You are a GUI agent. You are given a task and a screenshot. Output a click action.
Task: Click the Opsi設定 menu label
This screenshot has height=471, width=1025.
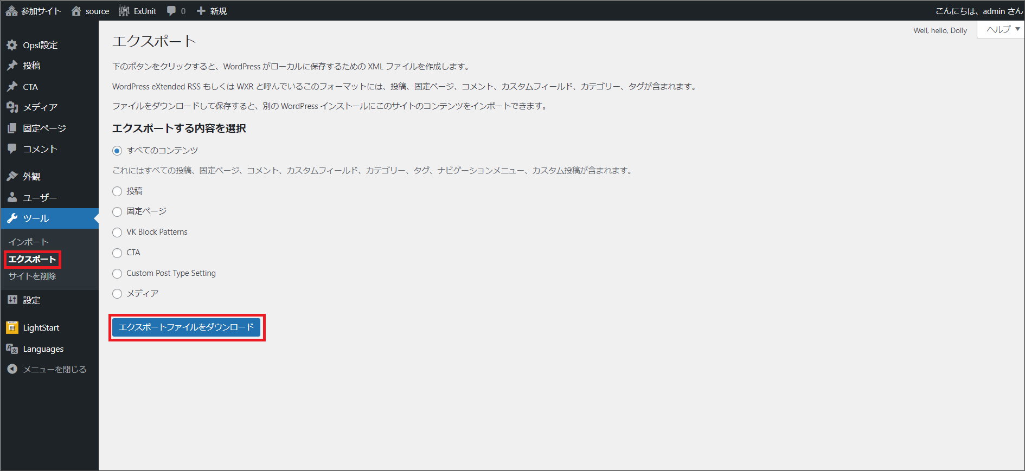click(x=40, y=45)
